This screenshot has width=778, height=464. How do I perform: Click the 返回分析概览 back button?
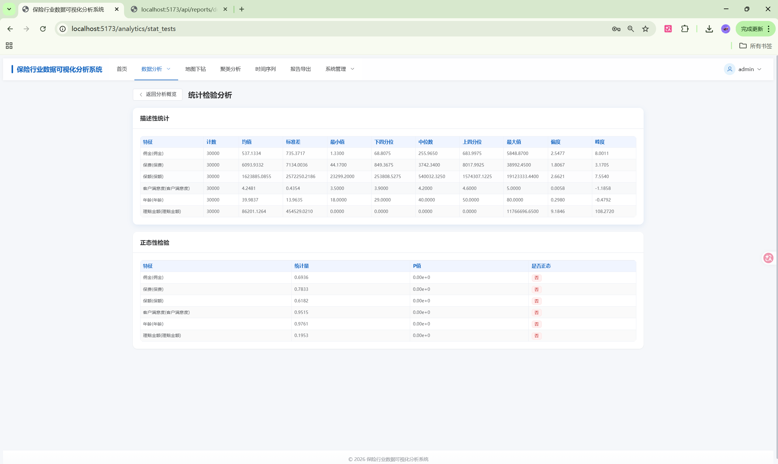[158, 95]
